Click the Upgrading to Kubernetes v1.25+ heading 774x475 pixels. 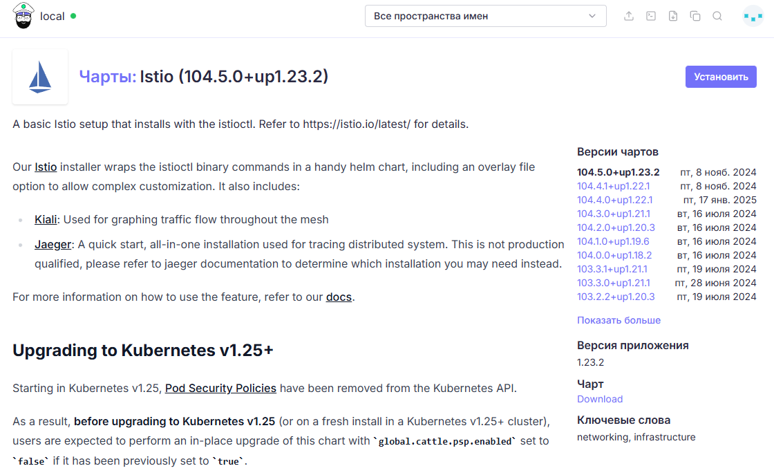(x=142, y=350)
